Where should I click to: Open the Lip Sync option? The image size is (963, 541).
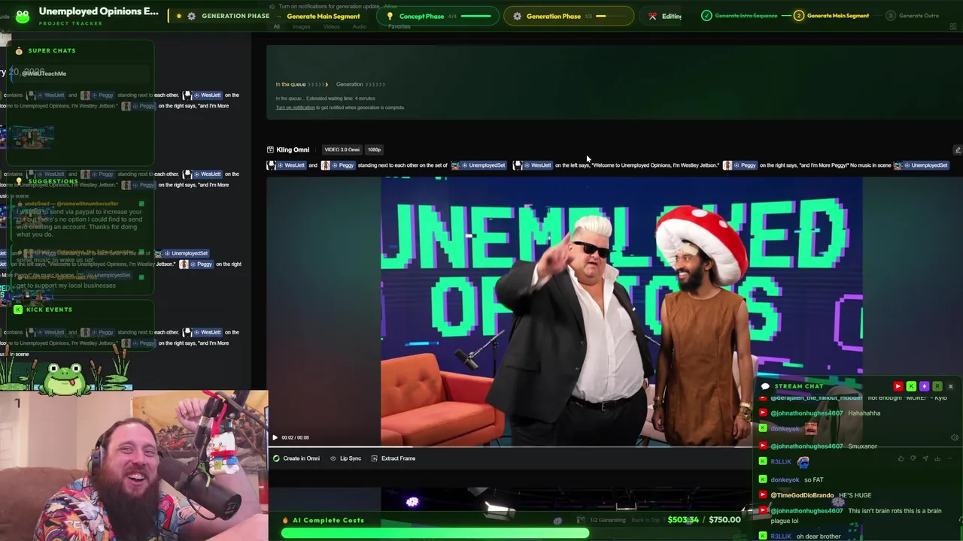(x=345, y=458)
